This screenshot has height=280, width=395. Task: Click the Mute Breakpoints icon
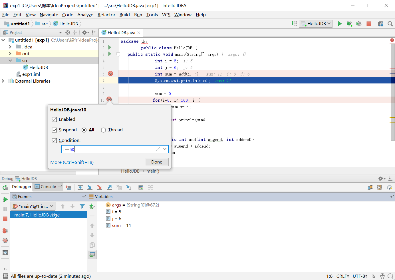click(5, 240)
